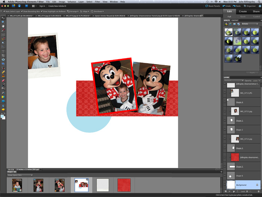
Task: Create adjustment layer with half-circle icon
Action: coord(234,191)
